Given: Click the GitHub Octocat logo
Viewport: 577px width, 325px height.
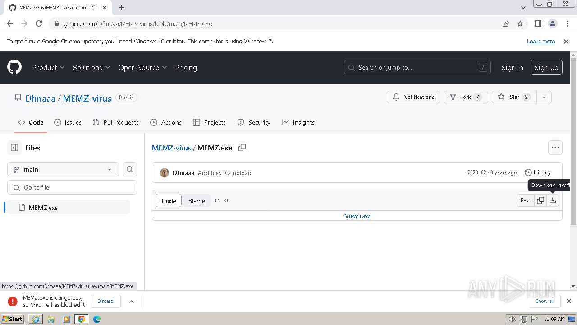Looking at the screenshot, I should click(14, 67).
